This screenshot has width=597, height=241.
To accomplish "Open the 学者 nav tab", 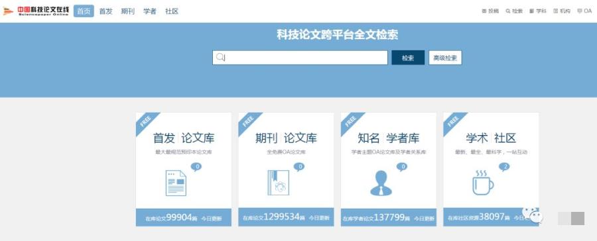I will point(150,11).
